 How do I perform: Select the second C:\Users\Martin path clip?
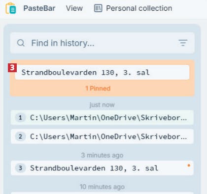point(102,137)
